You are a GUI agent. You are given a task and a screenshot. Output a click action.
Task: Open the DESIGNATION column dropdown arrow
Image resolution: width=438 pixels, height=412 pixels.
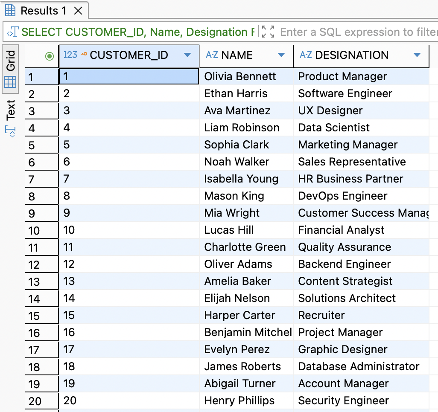point(417,55)
